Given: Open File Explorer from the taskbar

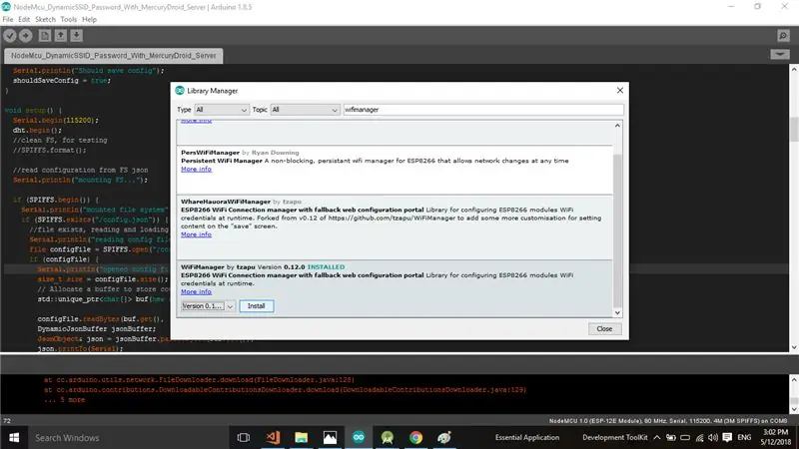Looking at the screenshot, I should tap(302, 437).
